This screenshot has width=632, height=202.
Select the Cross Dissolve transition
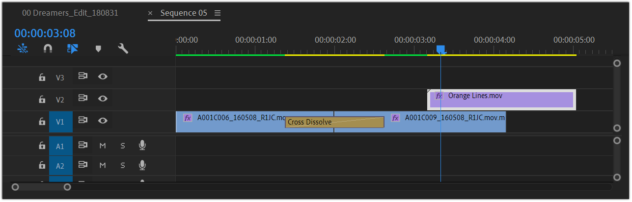click(x=334, y=122)
